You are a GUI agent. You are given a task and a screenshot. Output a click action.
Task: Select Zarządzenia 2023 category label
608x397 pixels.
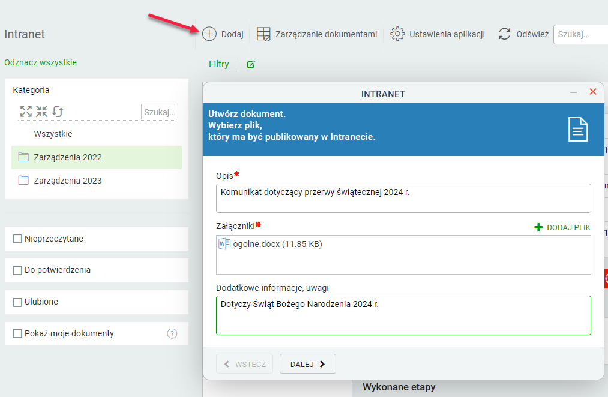[x=68, y=181]
